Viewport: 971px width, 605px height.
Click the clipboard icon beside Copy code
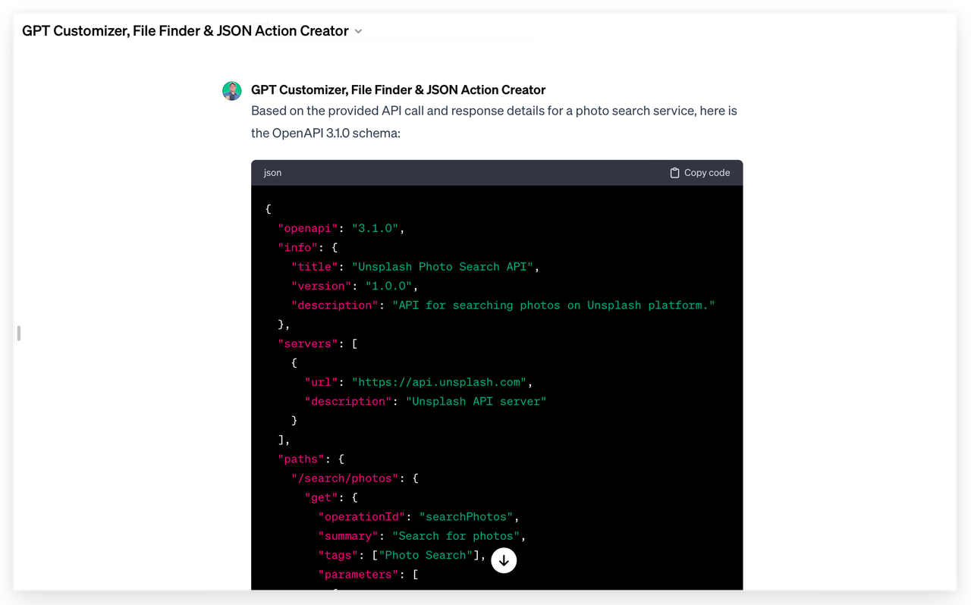click(674, 173)
